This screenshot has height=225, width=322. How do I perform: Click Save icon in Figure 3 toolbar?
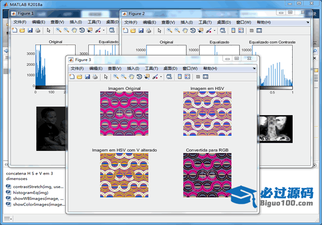87,77
